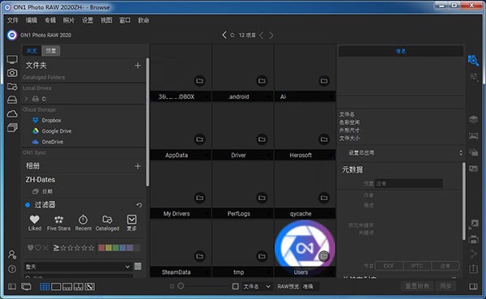The image size is (486, 299).
Task: Toggle the left panel visibility icon
Action: (x=12, y=287)
